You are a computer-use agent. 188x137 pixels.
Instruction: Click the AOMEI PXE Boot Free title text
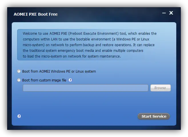[36, 14]
